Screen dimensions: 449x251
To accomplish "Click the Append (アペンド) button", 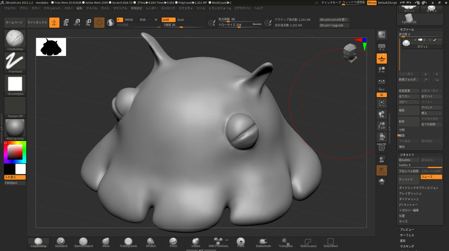I will coord(431,107).
